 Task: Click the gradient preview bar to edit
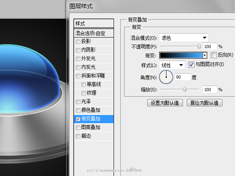tap(181, 56)
